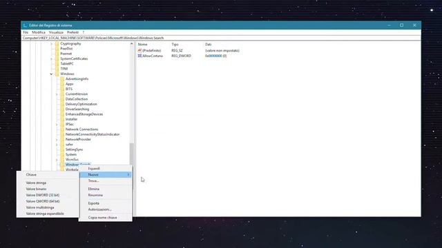Click the folder icon of the Windows key
This screenshot has height=248, width=442.
pos(57,74)
